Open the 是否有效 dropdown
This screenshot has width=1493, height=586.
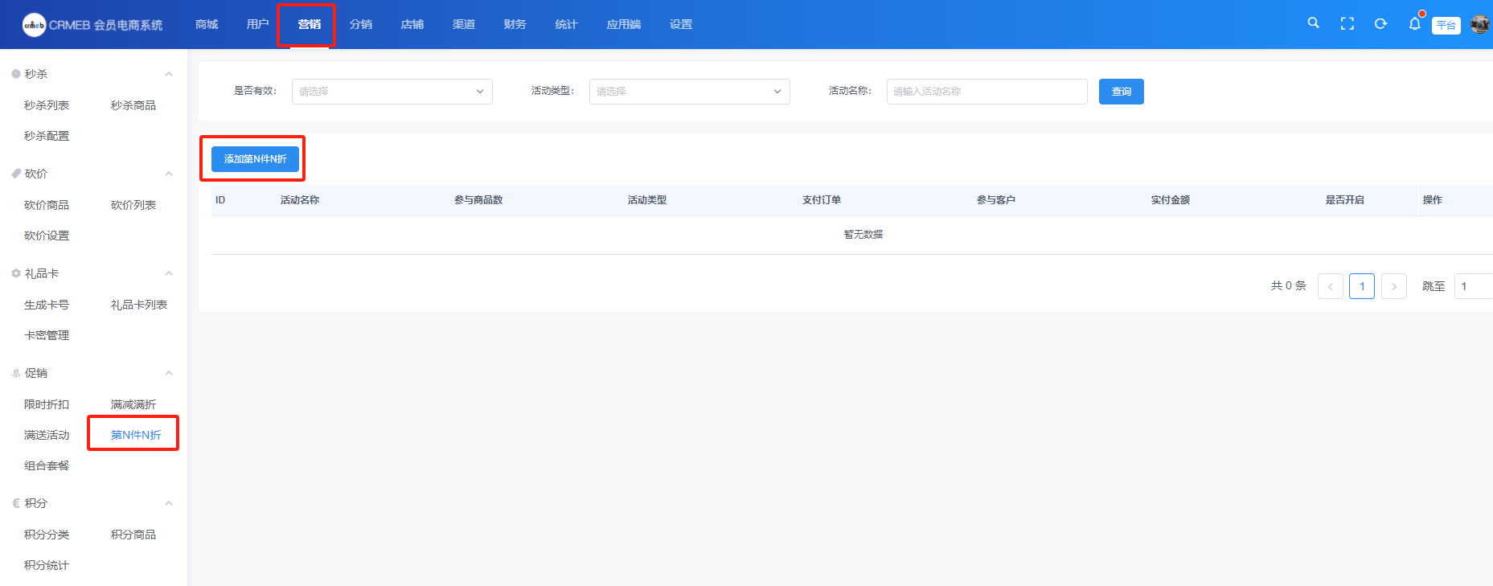point(392,92)
